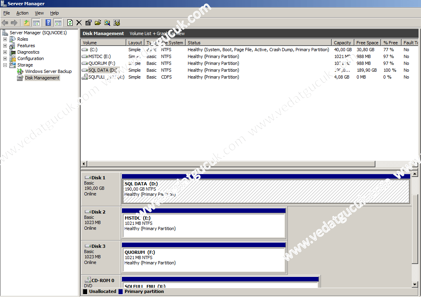Select the MSTDC (E:) partition block
Image resolution: width=421 pixels, height=297 pixels.
pos(204,226)
